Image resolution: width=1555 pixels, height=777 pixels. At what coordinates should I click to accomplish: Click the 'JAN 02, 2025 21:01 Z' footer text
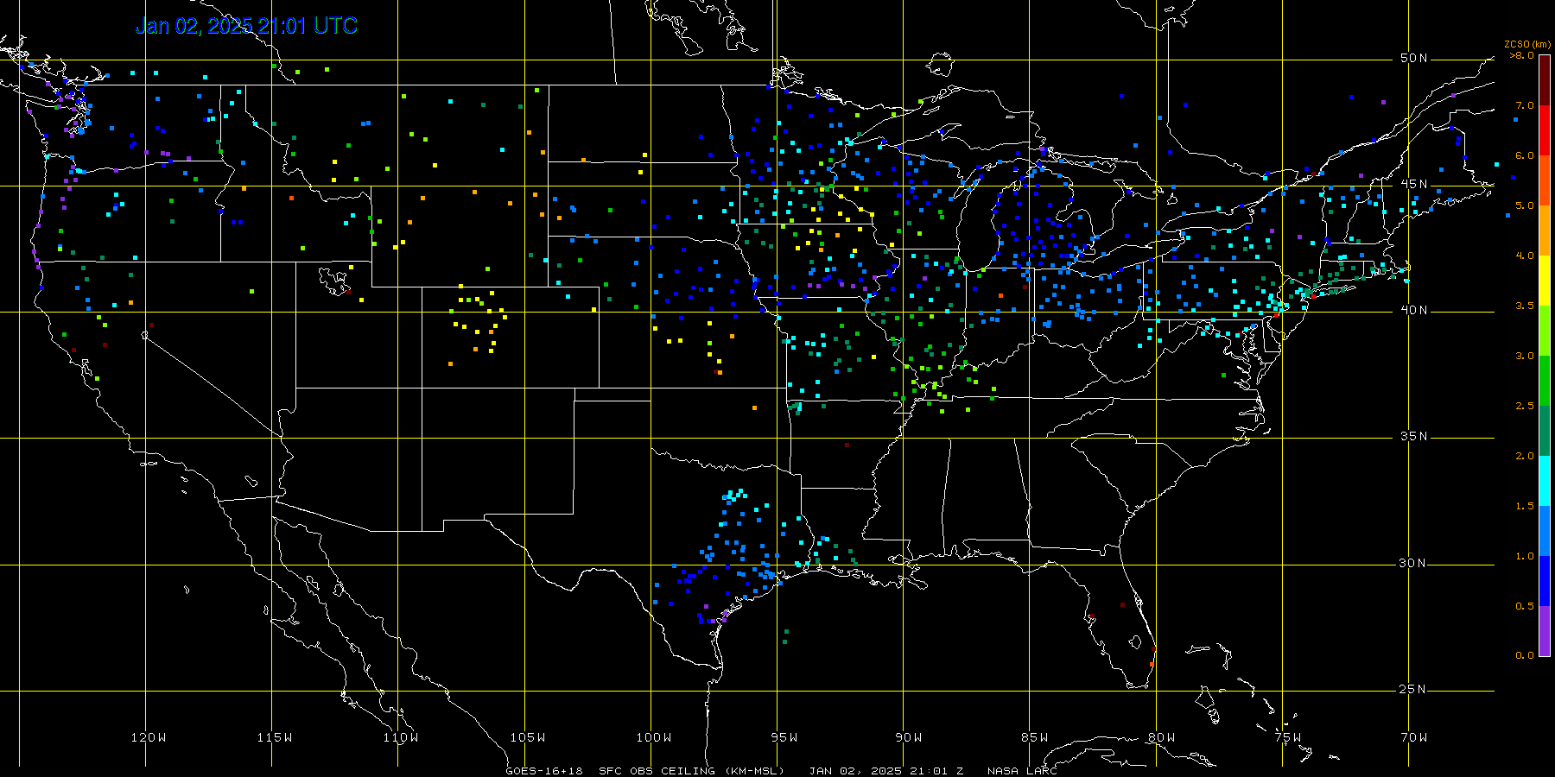tap(886, 771)
